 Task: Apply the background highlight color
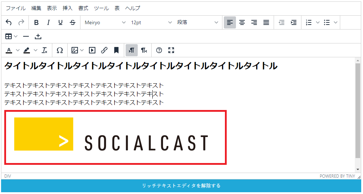click(27, 50)
